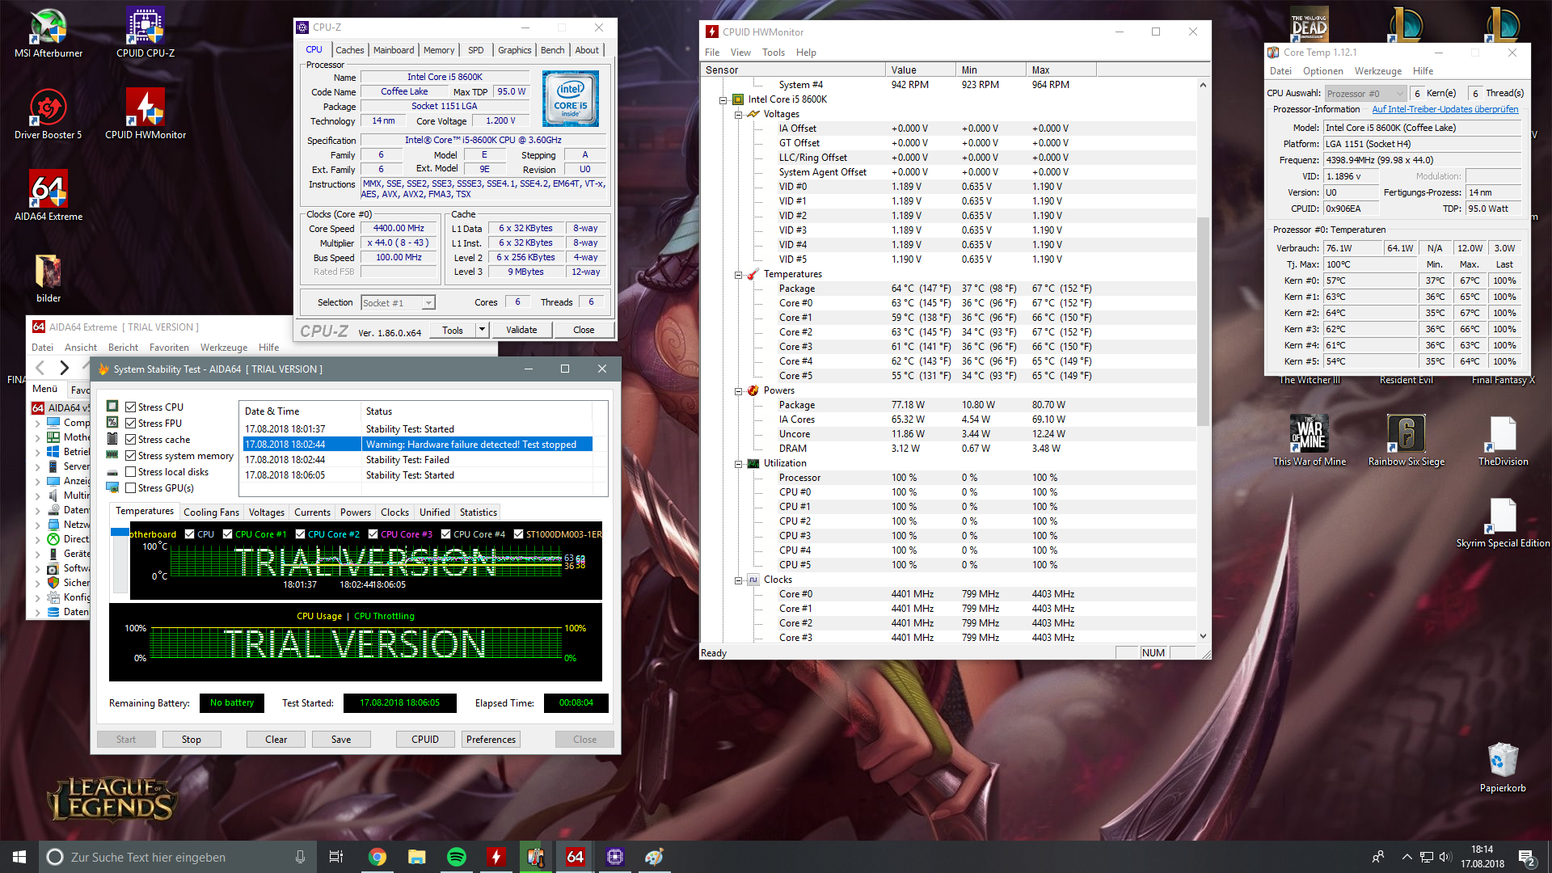Switch to CPU-Z Memory tab
The height and width of the screenshot is (873, 1552).
point(439,50)
